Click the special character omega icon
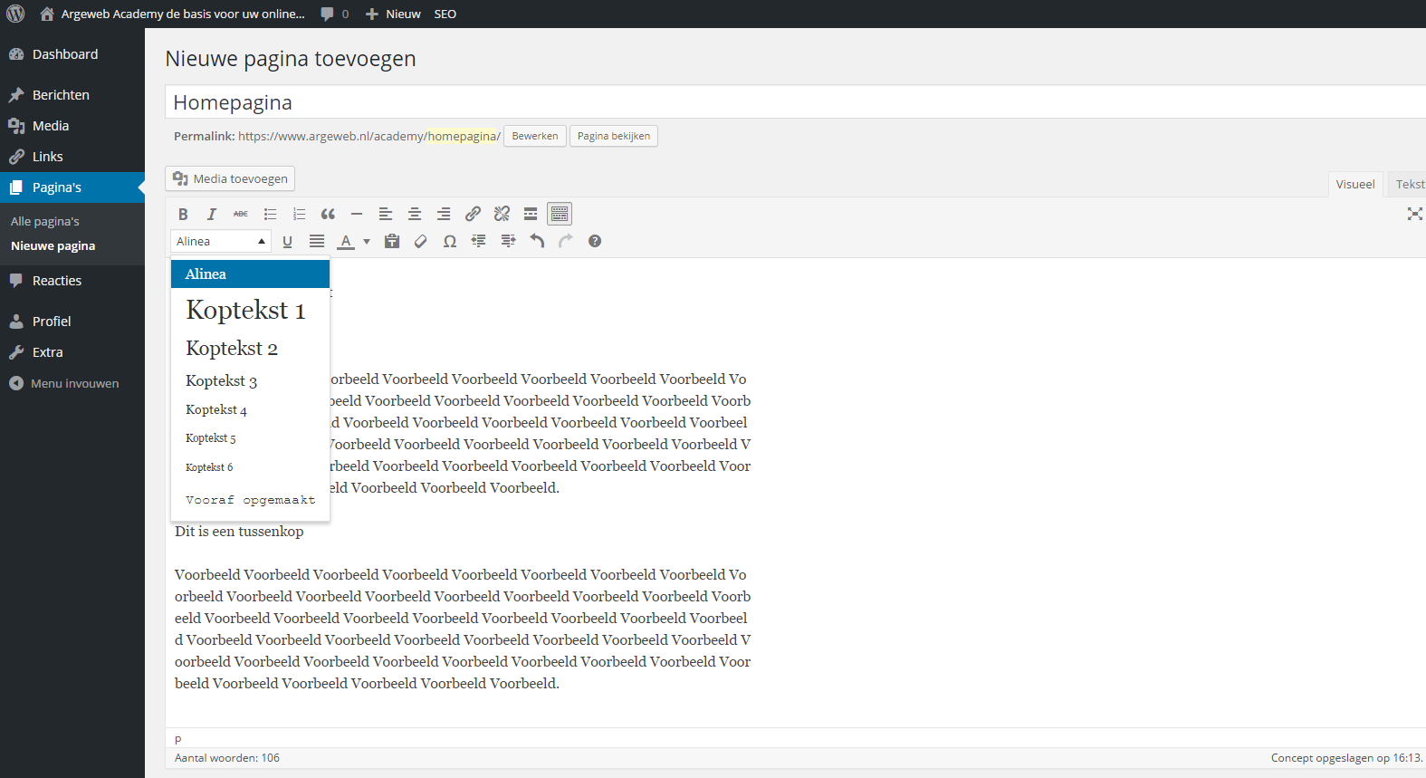 (x=450, y=242)
